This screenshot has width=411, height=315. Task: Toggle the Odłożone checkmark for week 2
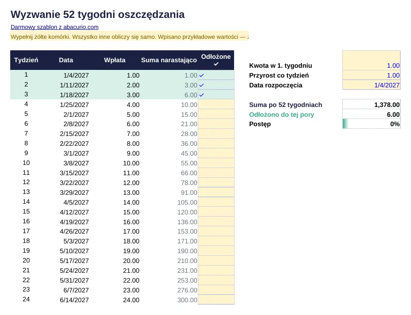(x=216, y=85)
